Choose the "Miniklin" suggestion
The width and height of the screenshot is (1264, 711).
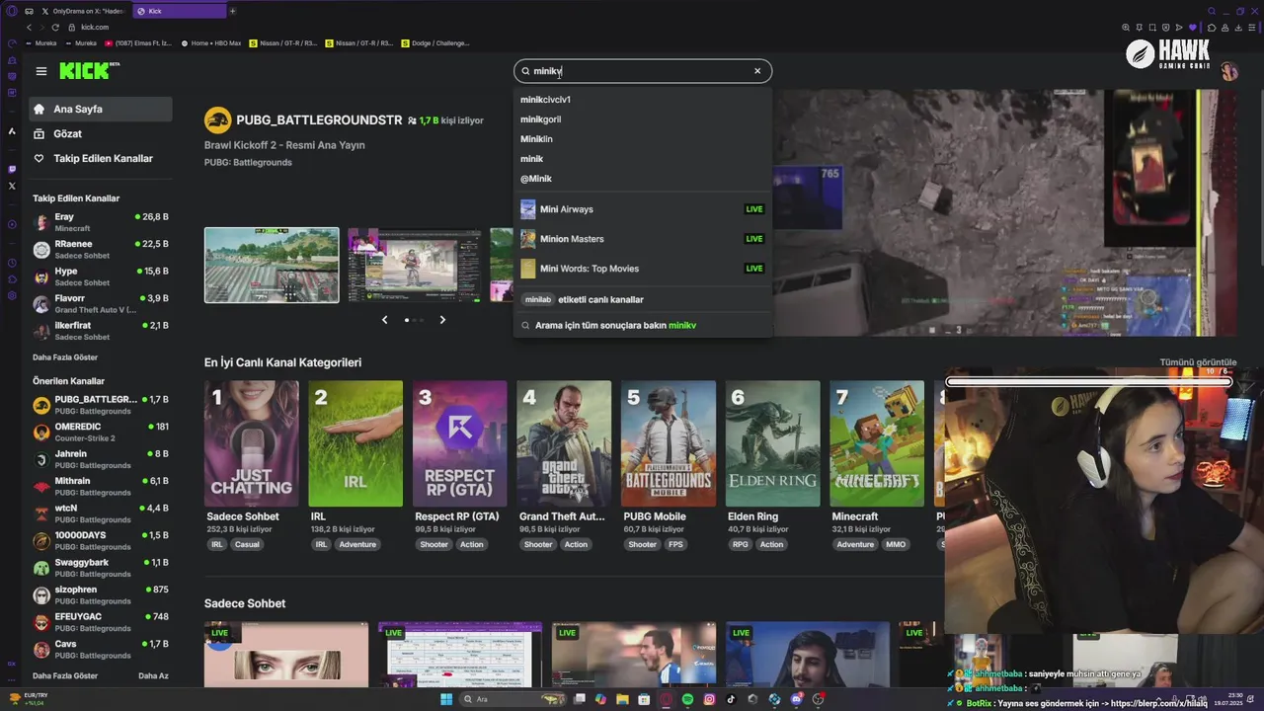[536, 139]
